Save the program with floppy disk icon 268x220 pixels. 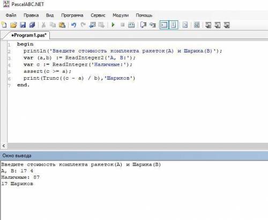[23, 25]
